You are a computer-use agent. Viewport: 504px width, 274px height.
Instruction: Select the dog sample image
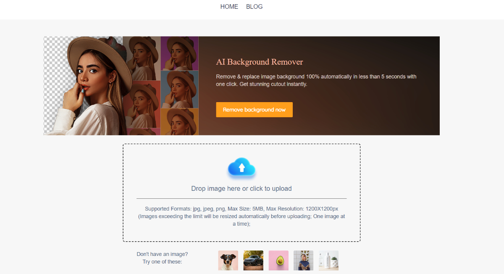click(x=228, y=261)
